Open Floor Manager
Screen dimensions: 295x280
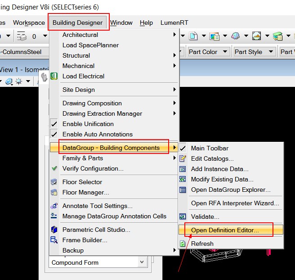coord(114,192)
